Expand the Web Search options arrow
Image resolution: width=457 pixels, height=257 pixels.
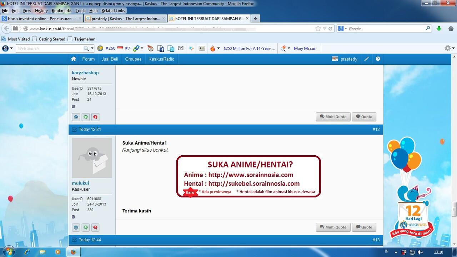(92, 48)
